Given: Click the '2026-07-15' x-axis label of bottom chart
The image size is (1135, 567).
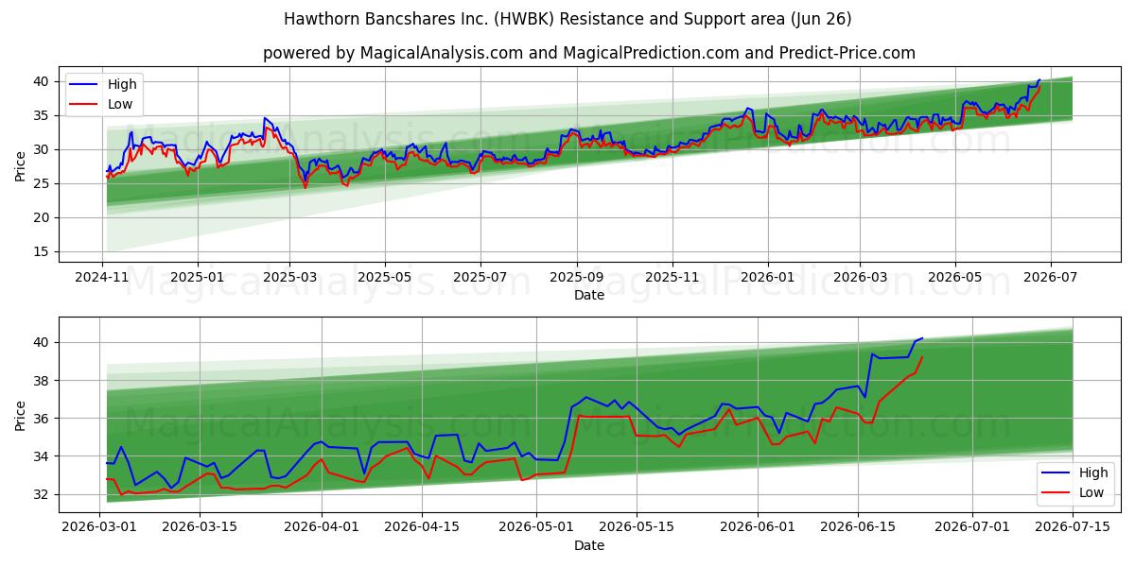Looking at the screenshot, I should [x=1072, y=530].
